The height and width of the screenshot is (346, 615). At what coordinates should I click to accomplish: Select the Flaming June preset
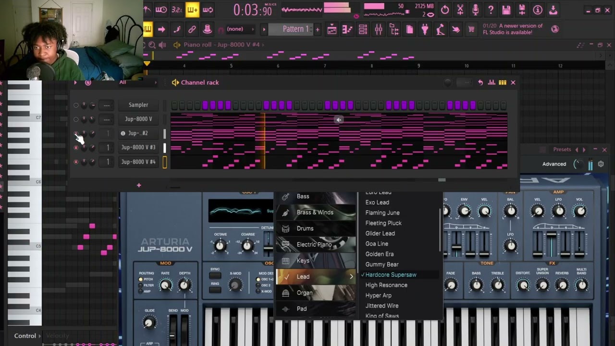(382, 213)
